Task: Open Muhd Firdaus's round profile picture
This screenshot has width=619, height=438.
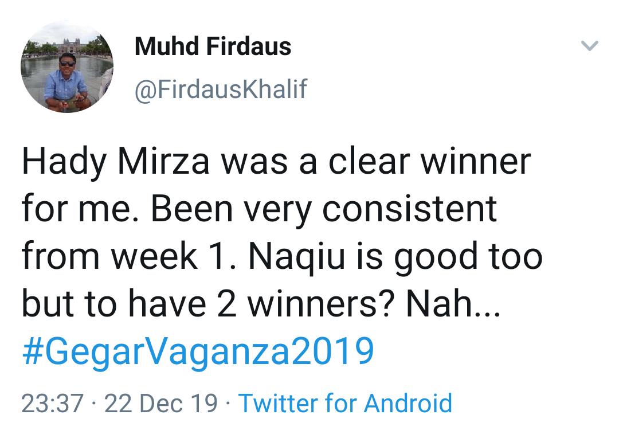Action: click(x=67, y=67)
